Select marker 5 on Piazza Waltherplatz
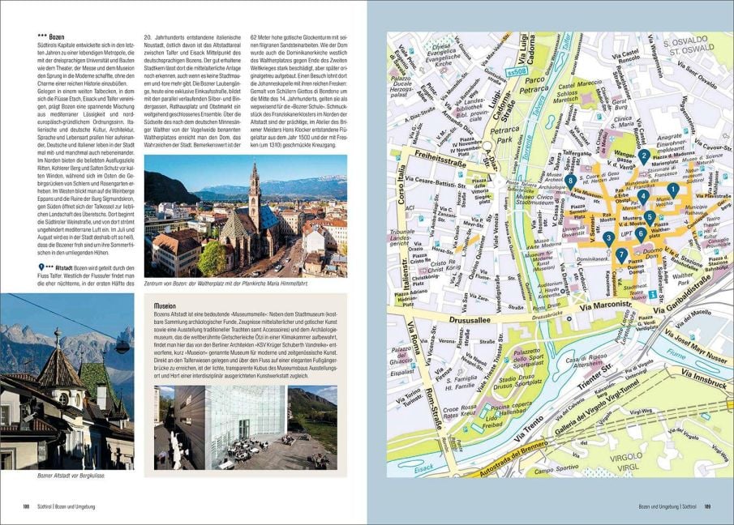Image resolution: width=734 pixels, height=525 pixels. tap(650, 216)
